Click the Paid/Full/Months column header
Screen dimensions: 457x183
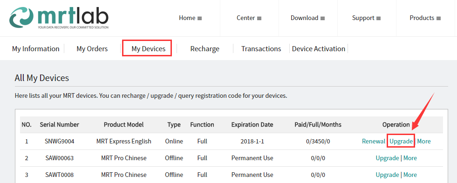click(318, 125)
